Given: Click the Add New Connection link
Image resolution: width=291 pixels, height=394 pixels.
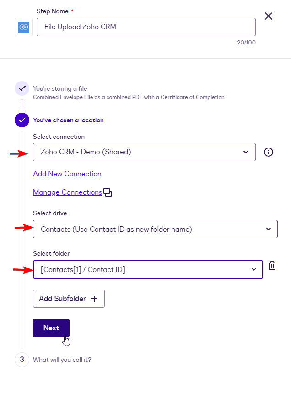Looking at the screenshot, I should pyautogui.click(x=67, y=174).
